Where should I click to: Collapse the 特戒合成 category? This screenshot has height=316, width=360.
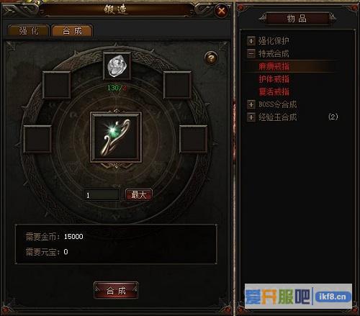click(251, 53)
